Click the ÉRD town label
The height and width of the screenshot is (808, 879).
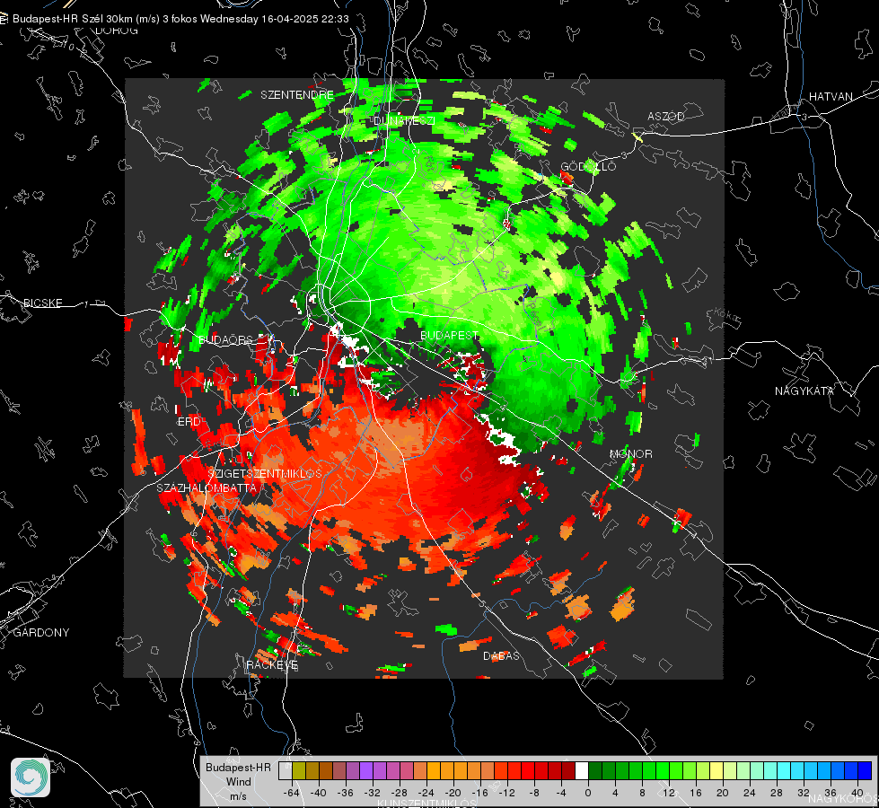pos(189,422)
